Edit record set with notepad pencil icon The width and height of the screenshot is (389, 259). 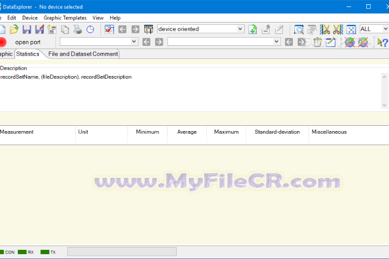(x=331, y=42)
